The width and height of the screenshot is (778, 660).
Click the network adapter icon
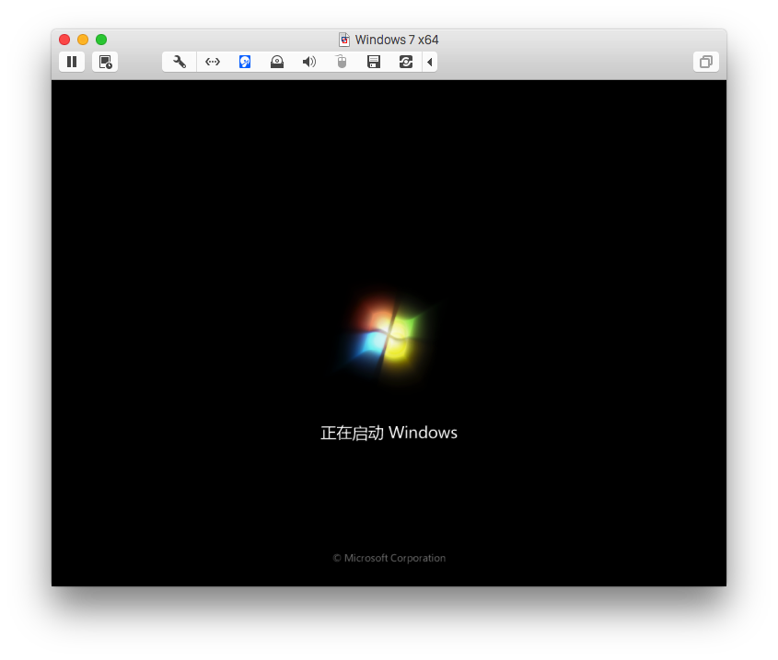[x=213, y=62]
